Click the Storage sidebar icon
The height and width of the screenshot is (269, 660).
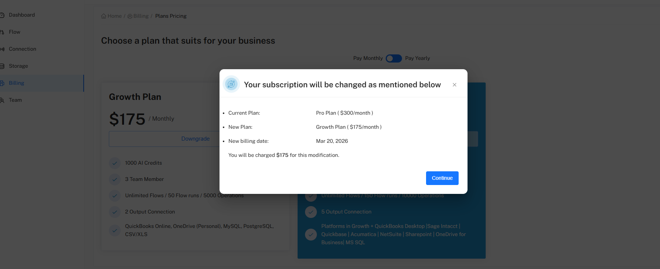(x=2, y=66)
